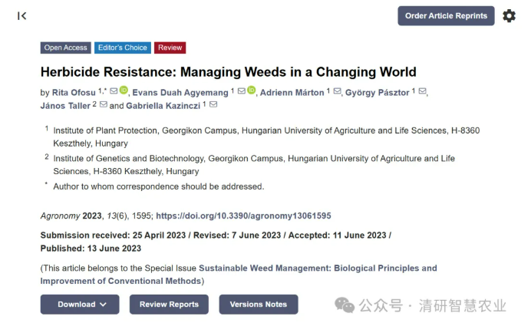
Task: Click the Order Article Reprints button
Action: pos(446,16)
